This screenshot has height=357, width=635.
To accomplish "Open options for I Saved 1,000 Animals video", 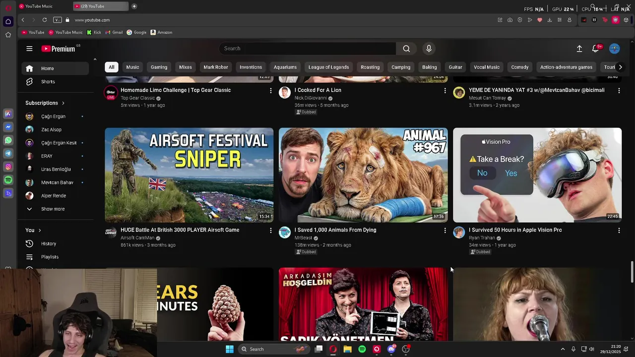I will click(444, 231).
